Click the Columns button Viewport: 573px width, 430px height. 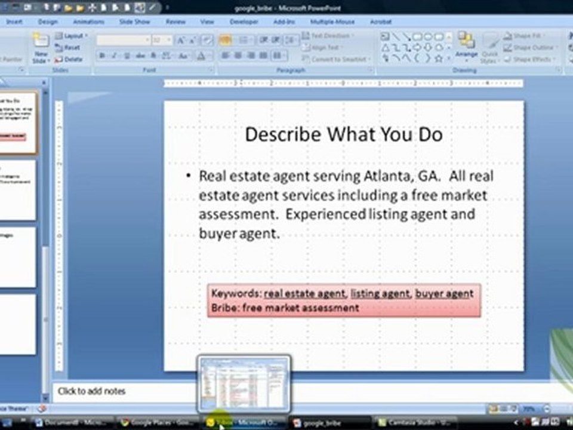point(279,56)
